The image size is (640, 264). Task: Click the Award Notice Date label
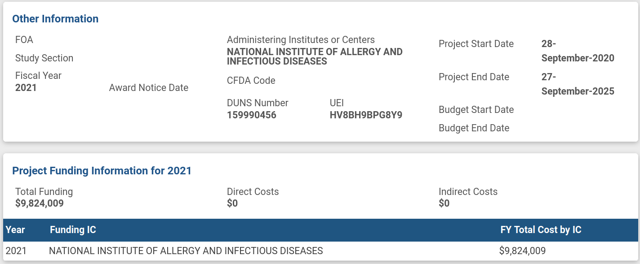(149, 88)
